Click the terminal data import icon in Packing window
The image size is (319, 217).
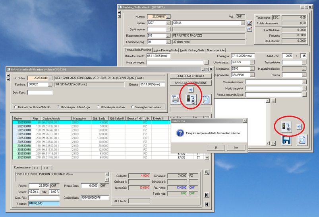pos(287,127)
